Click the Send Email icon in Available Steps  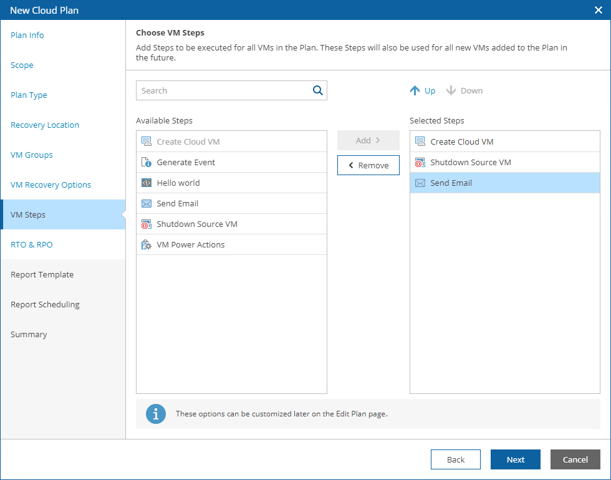[x=147, y=204]
